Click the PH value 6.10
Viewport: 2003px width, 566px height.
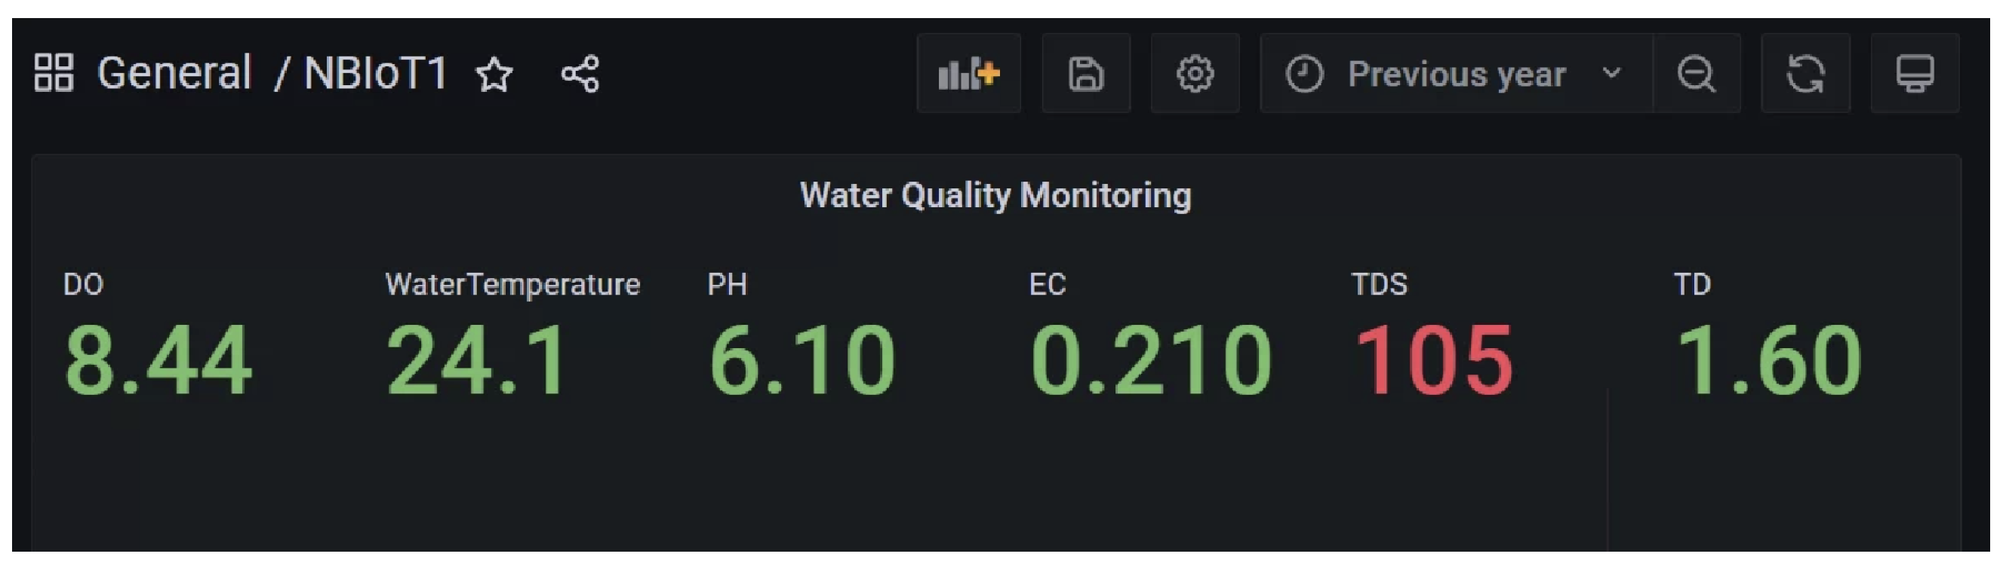pos(802,361)
